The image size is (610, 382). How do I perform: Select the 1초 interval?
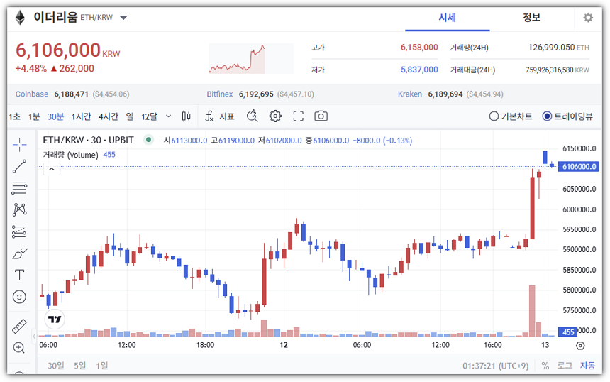coord(15,116)
